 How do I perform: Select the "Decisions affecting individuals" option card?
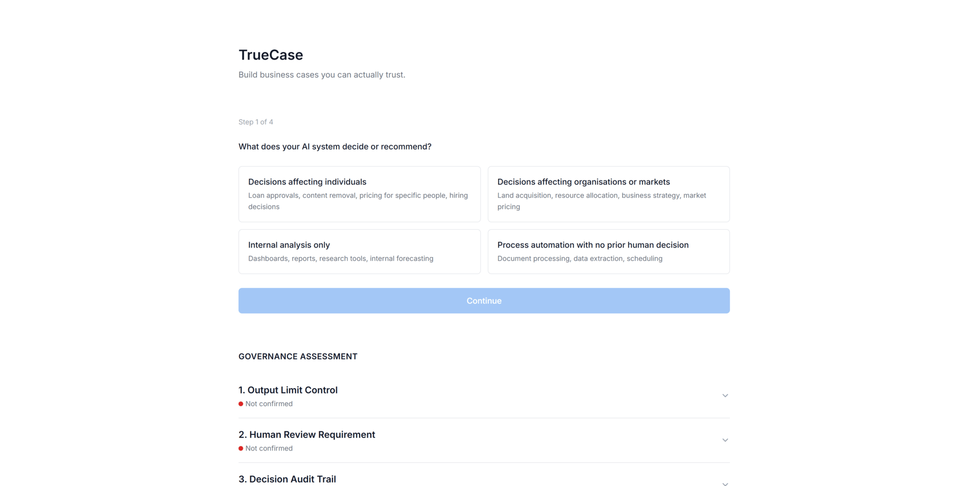[x=359, y=194]
